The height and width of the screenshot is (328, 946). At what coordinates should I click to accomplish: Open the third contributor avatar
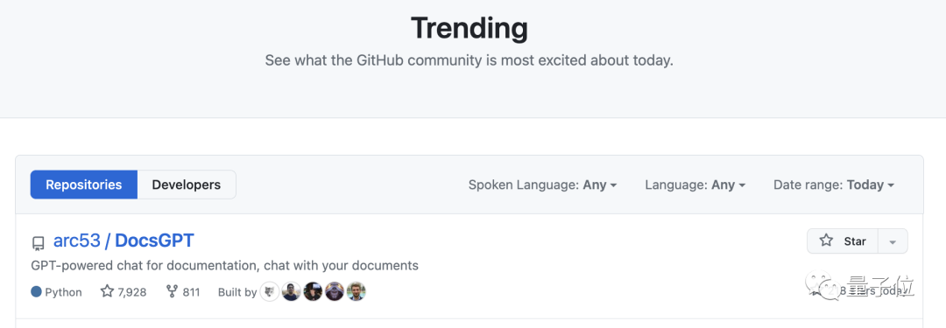click(x=313, y=292)
